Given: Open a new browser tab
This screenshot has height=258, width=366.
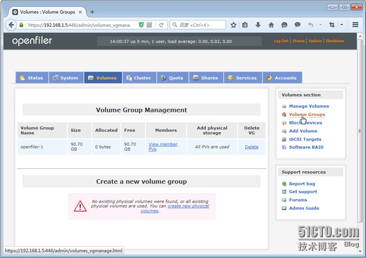Looking at the screenshot, I should point(92,12).
